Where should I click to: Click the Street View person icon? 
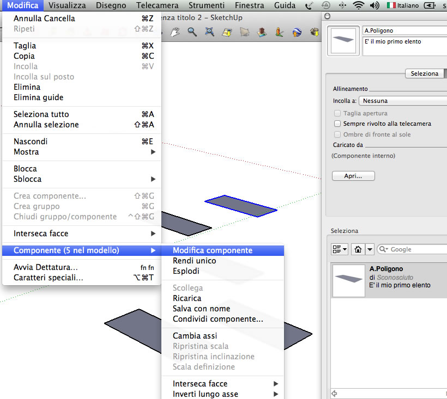click(279, 32)
